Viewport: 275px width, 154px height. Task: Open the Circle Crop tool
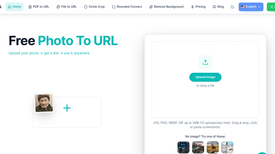pos(94,7)
